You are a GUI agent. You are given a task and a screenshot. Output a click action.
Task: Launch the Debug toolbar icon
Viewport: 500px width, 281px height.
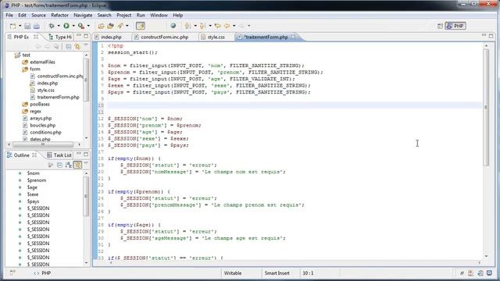click(52, 26)
